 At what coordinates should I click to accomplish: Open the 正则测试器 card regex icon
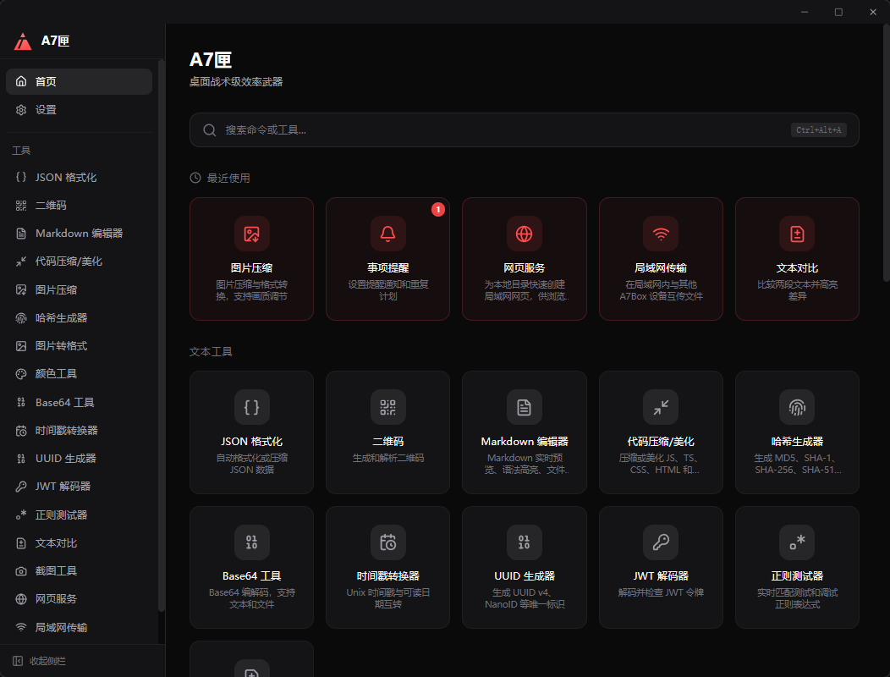[797, 542]
